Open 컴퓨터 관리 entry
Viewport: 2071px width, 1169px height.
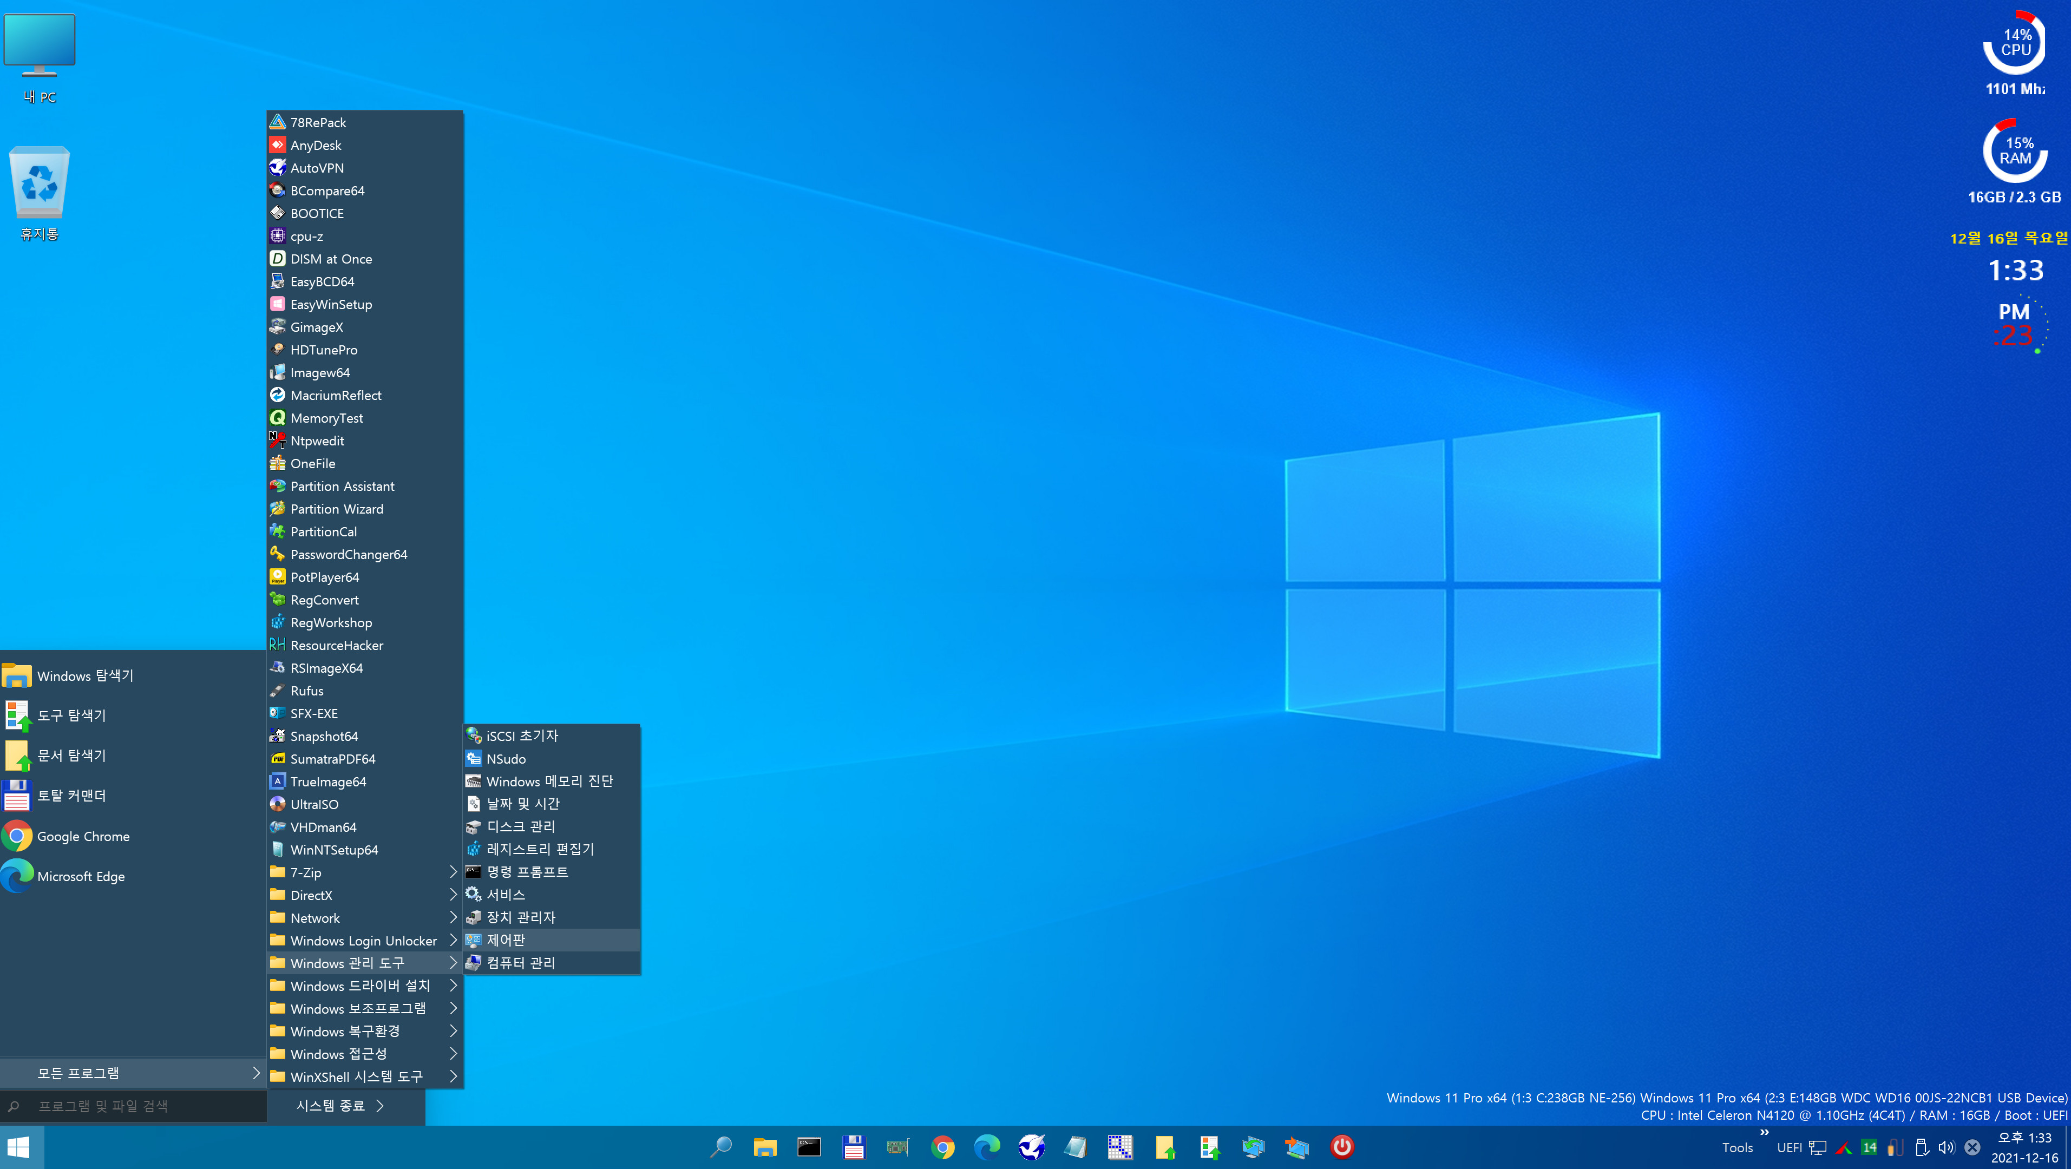552,962
